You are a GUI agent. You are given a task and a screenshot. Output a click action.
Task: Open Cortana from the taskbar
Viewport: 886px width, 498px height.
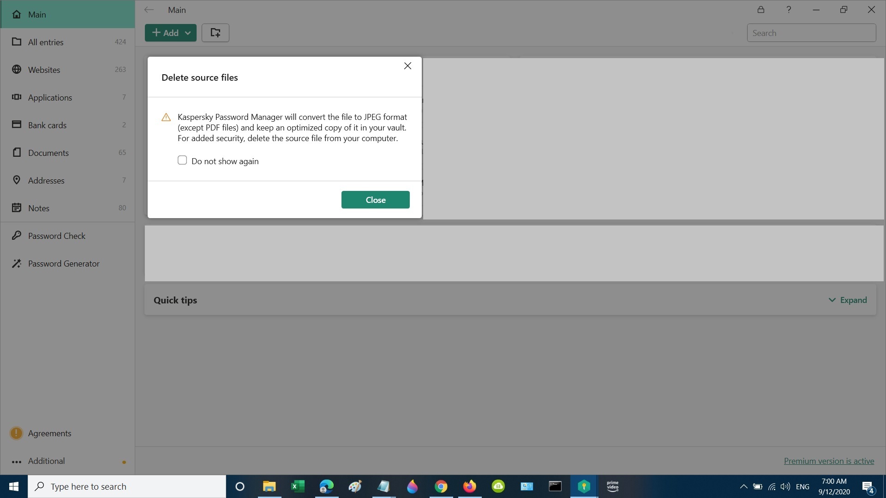pyautogui.click(x=240, y=486)
